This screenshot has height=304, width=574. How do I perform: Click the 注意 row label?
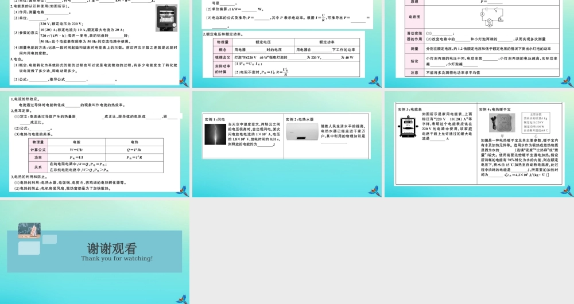414,72
